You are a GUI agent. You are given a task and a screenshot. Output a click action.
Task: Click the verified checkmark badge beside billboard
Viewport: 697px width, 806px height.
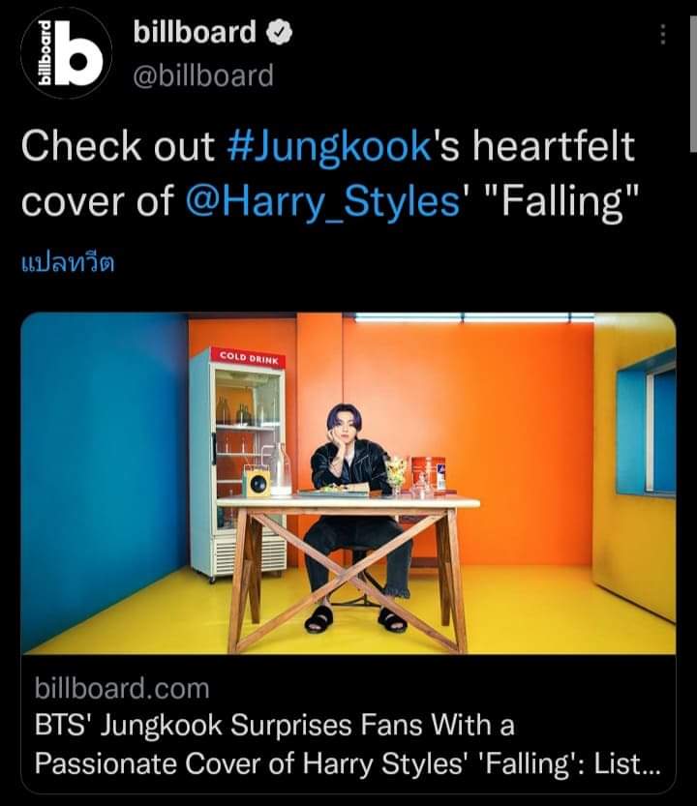pos(279,32)
